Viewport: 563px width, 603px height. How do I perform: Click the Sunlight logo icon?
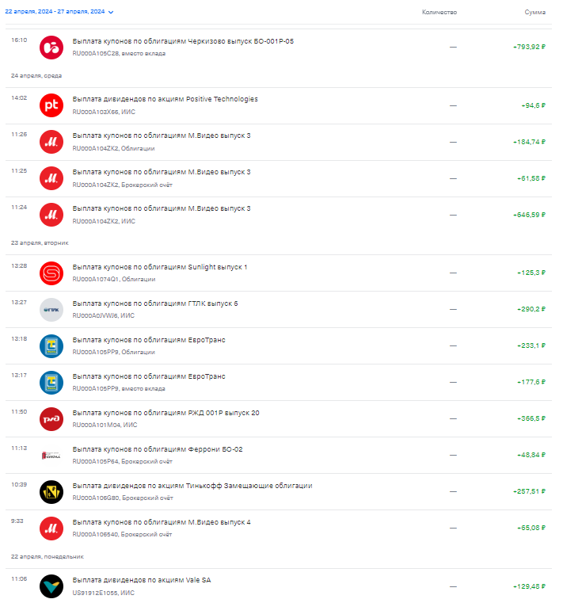[51, 273]
